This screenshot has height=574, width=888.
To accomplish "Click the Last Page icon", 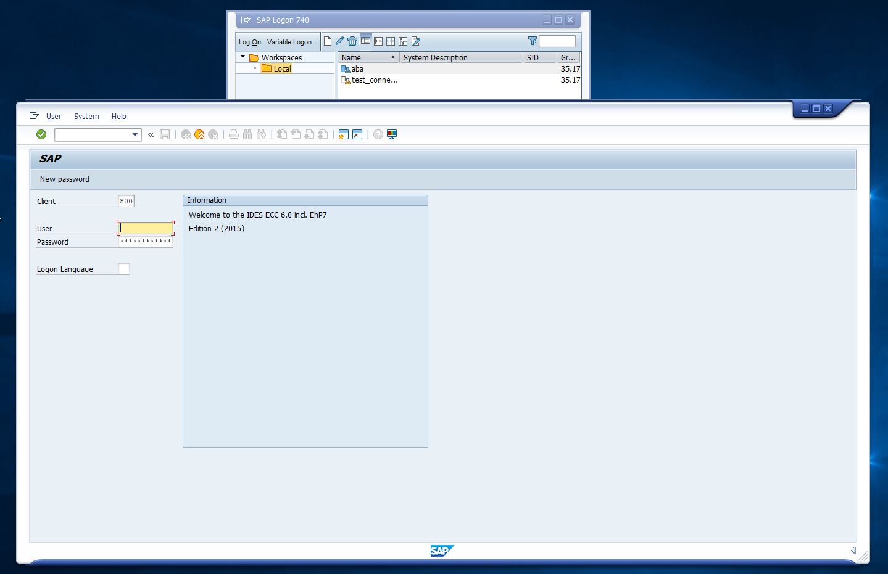I will (x=323, y=134).
